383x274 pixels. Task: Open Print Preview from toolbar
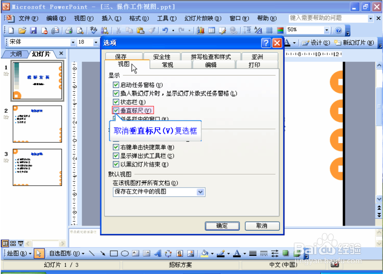80,30
